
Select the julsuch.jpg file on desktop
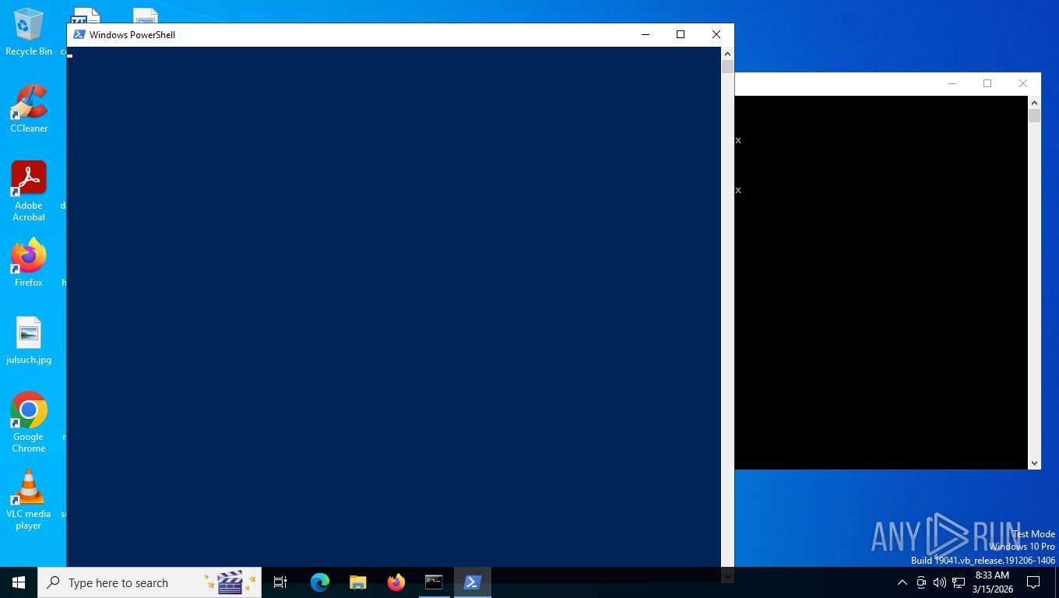click(x=29, y=341)
